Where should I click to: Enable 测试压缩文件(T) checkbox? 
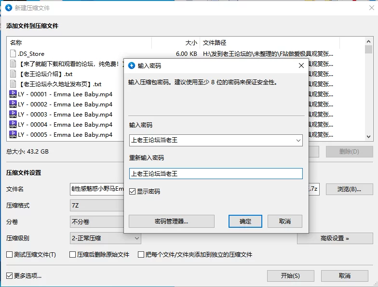[x=10, y=254]
